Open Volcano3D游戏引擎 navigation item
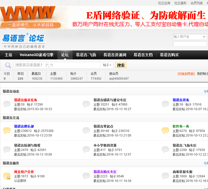 pyautogui.click(x=37, y=55)
